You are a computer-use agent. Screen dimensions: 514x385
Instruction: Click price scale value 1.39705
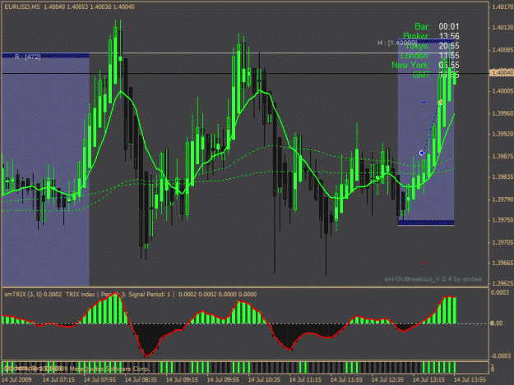point(502,242)
